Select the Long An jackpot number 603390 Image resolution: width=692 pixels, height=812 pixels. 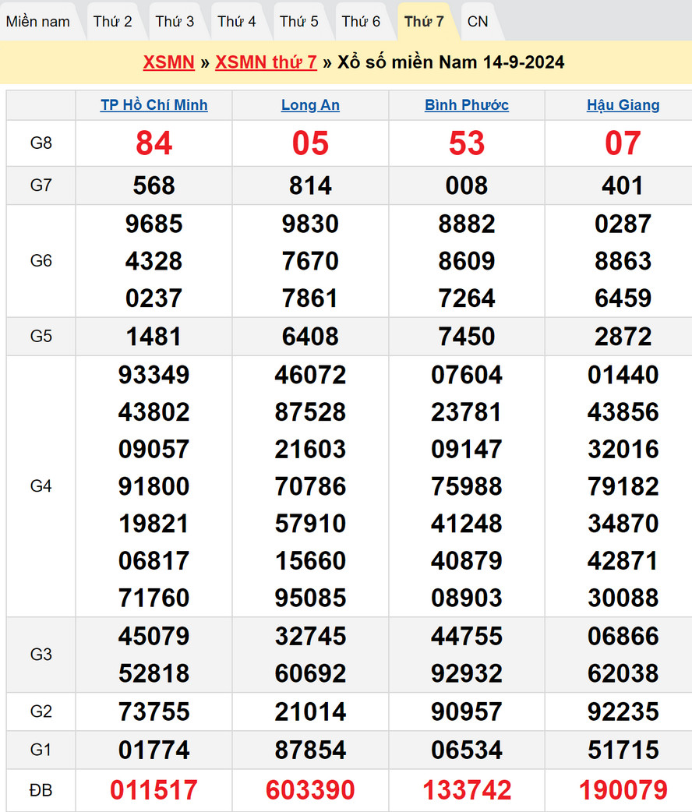(x=310, y=790)
